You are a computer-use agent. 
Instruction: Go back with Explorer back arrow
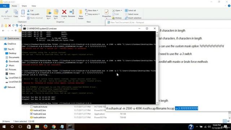(x=3, y=31)
